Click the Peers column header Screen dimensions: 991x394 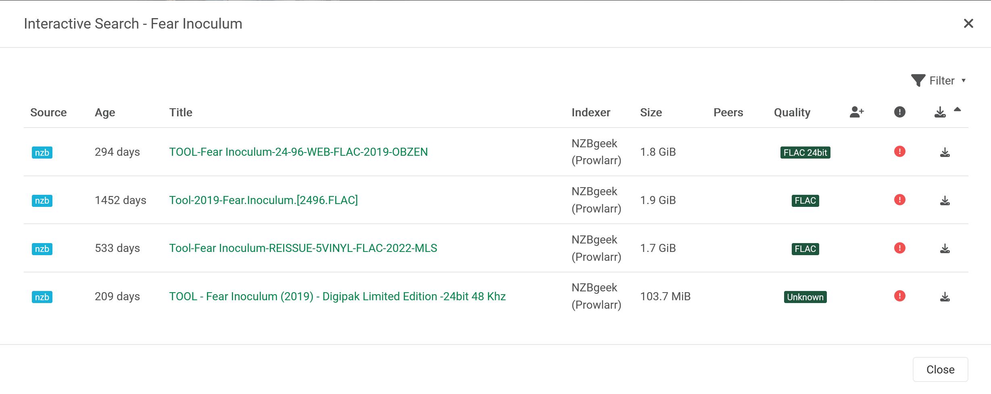[728, 112]
